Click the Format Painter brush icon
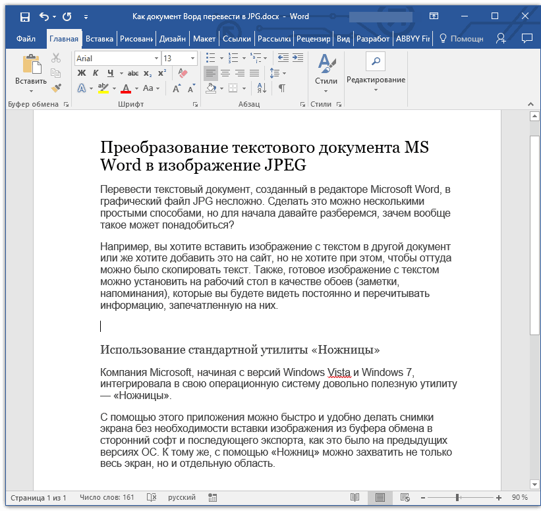 56,88
